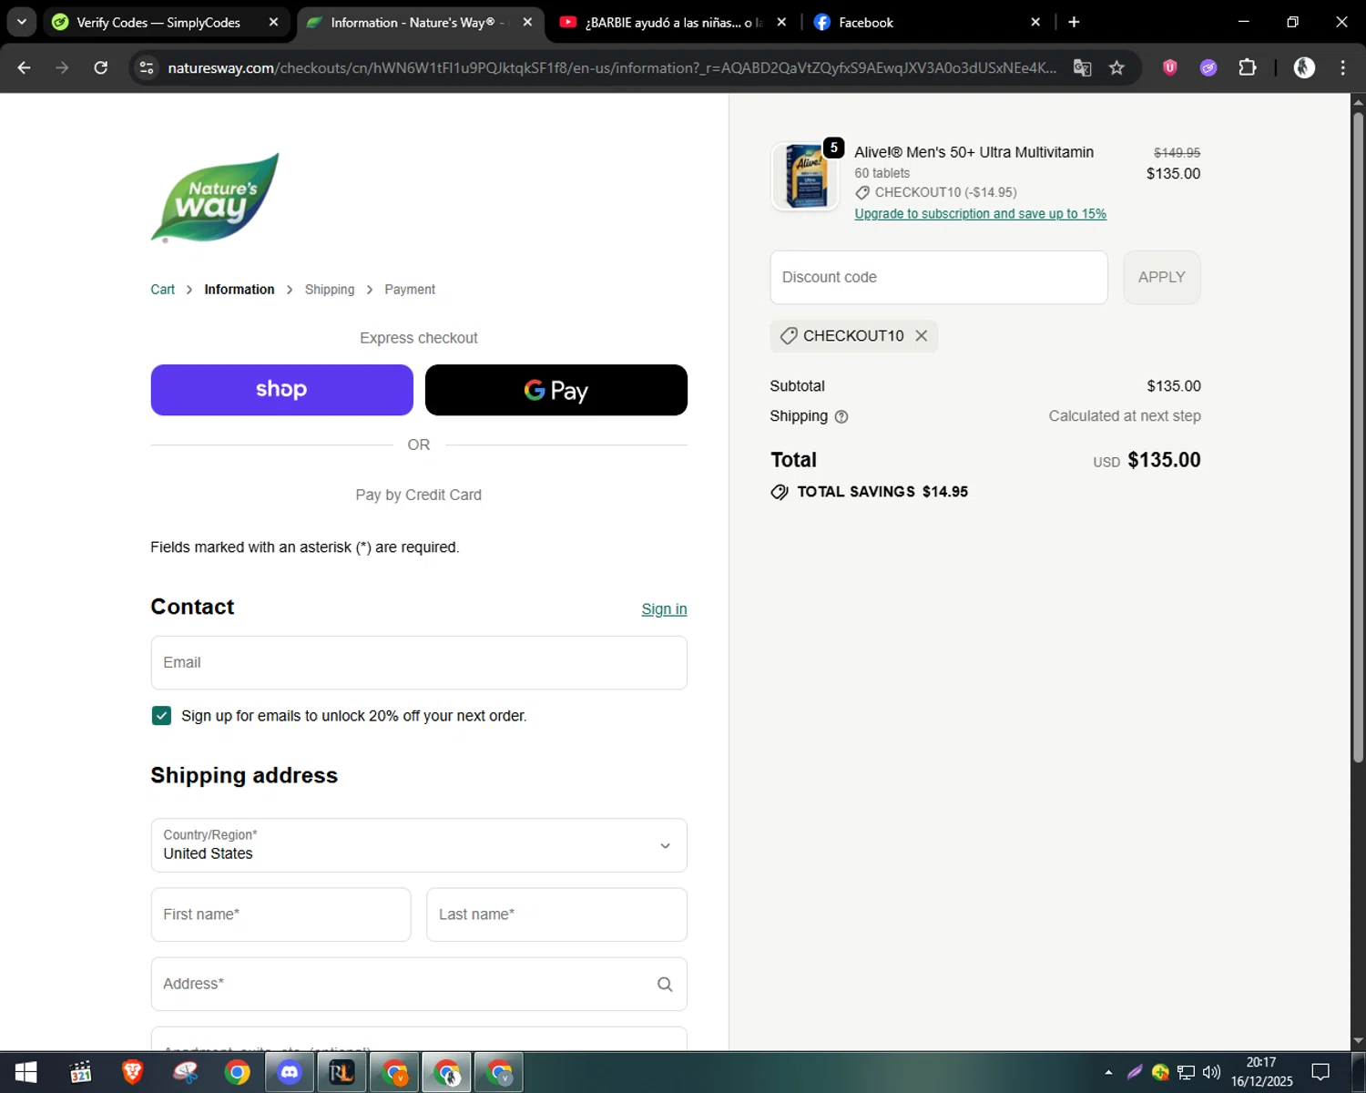
Task: Show hidden system tray icons
Action: point(1108,1072)
